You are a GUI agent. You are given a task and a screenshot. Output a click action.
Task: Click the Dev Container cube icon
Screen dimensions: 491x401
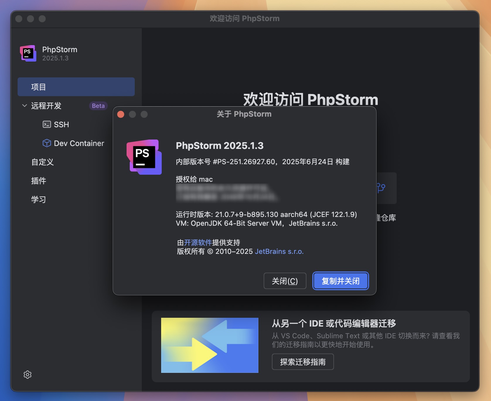pyautogui.click(x=47, y=143)
